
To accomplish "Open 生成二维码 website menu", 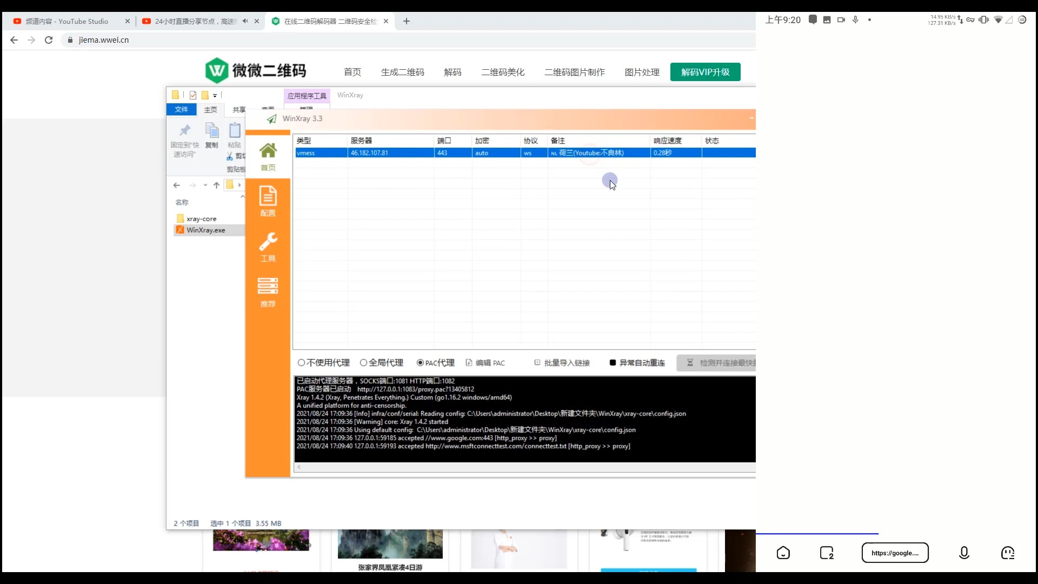I will pos(403,72).
